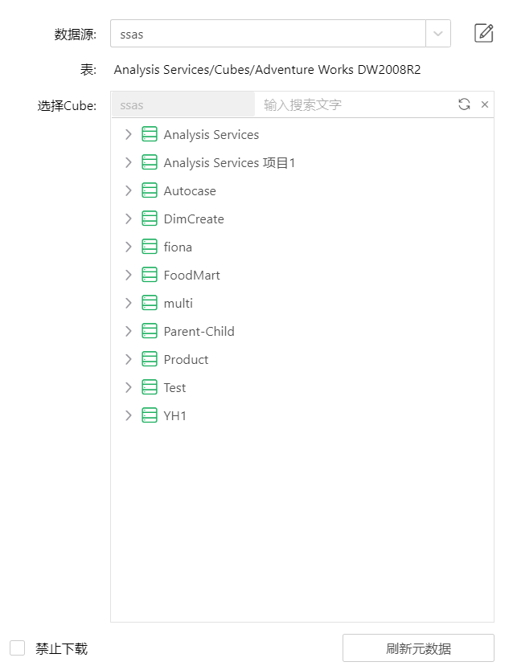
Task: Expand the Analysis Services 项目1 node
Action: coord(128,162)
